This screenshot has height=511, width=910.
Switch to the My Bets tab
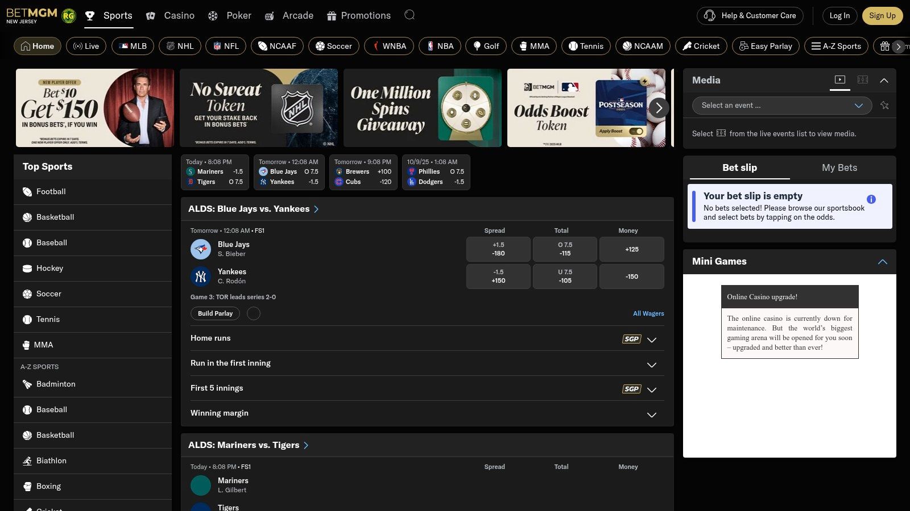click(x=839, y=167)
